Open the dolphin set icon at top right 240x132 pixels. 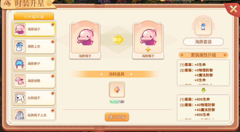click(203, 27)
